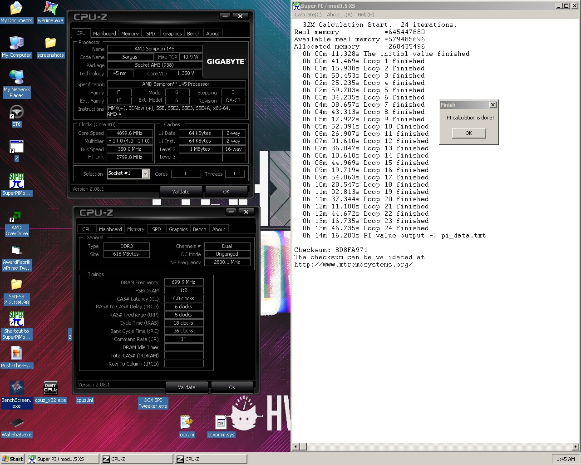
Task: Click the Core Speed 4899.6 MHz field
Action: [x=129, y=133]
